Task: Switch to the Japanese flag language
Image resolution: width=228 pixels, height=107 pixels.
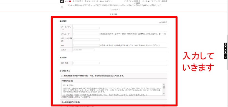Action: (68, 1)
